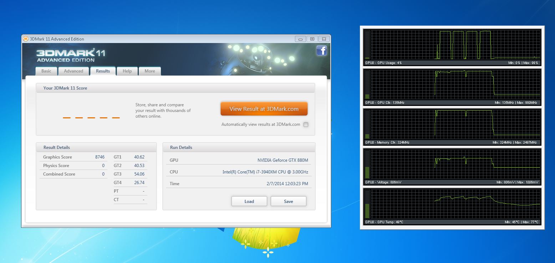
Task: Click the GPU Temp graph in monitor
Action: point(455,204)
